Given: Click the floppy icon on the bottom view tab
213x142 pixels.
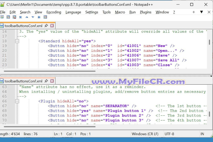Looking at the screenshot, I should coord(2,81).
